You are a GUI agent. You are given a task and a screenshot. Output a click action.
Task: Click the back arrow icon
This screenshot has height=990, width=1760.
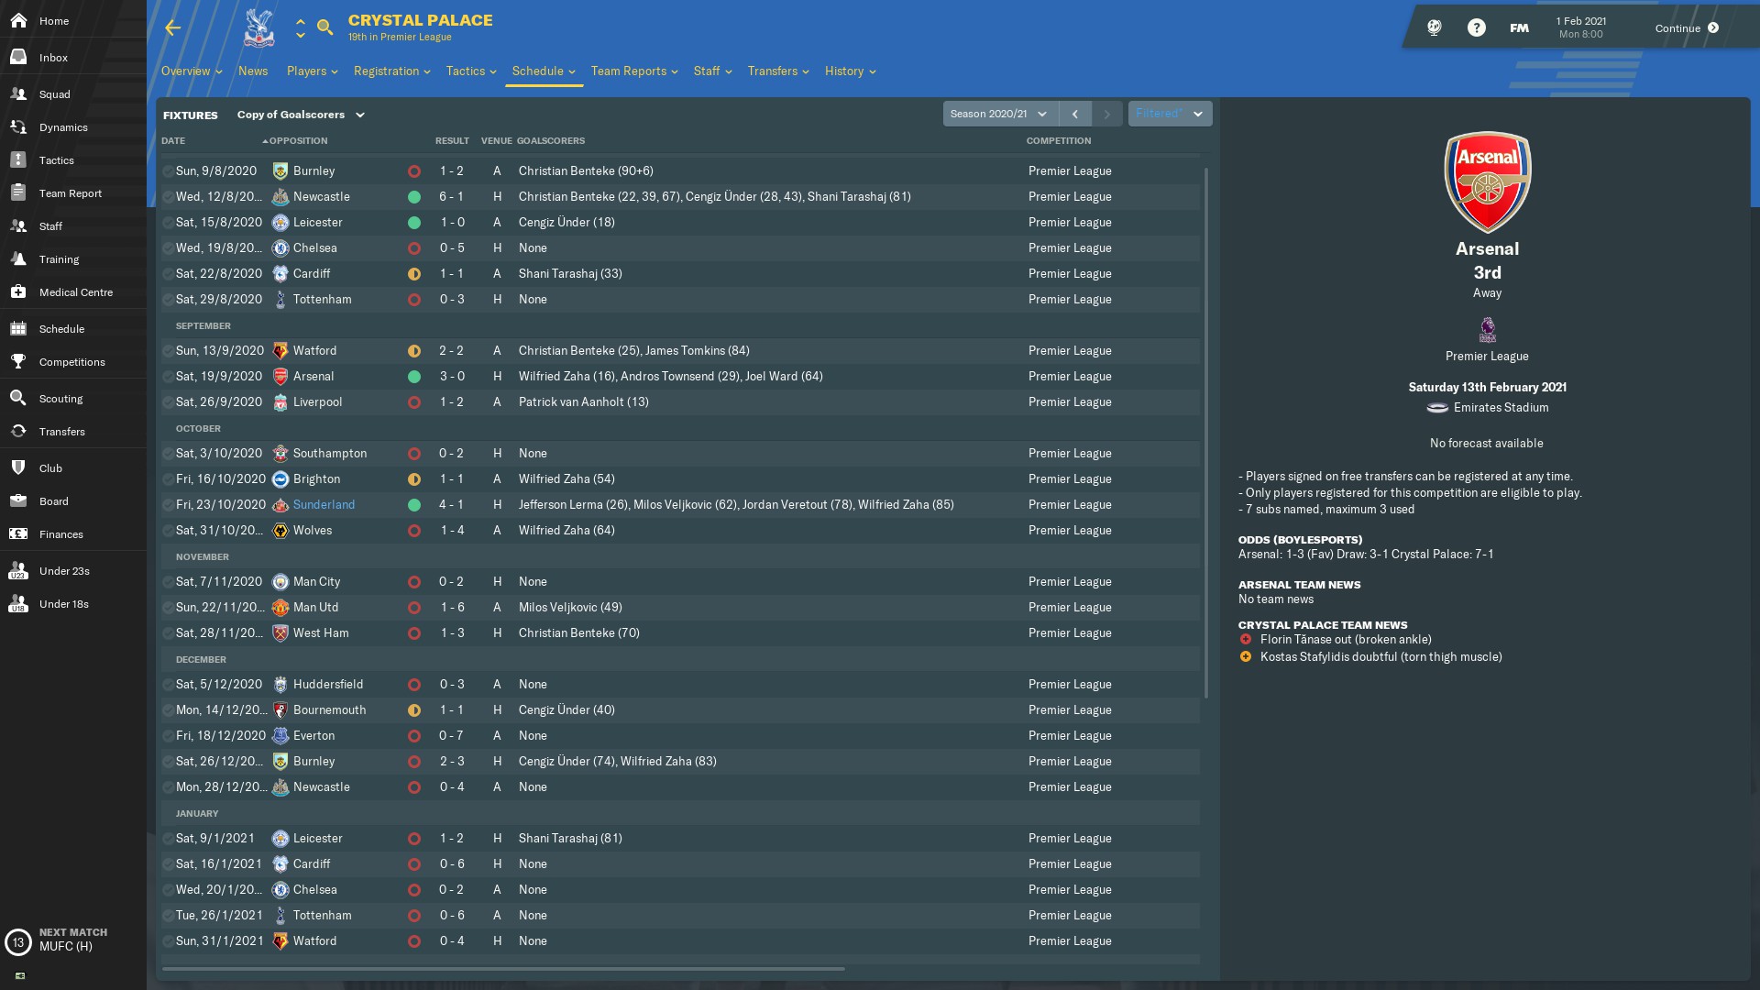(172, 28)
